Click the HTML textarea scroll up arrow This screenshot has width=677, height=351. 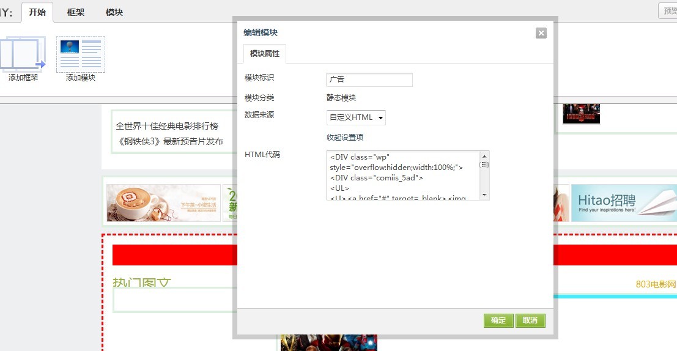(x=484, y=157)
